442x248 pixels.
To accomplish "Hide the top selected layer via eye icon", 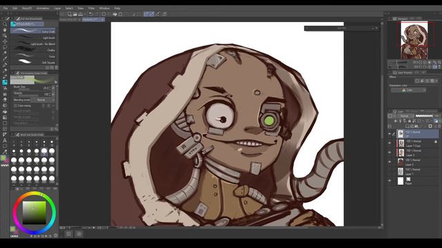I will (x=390, y=134).
